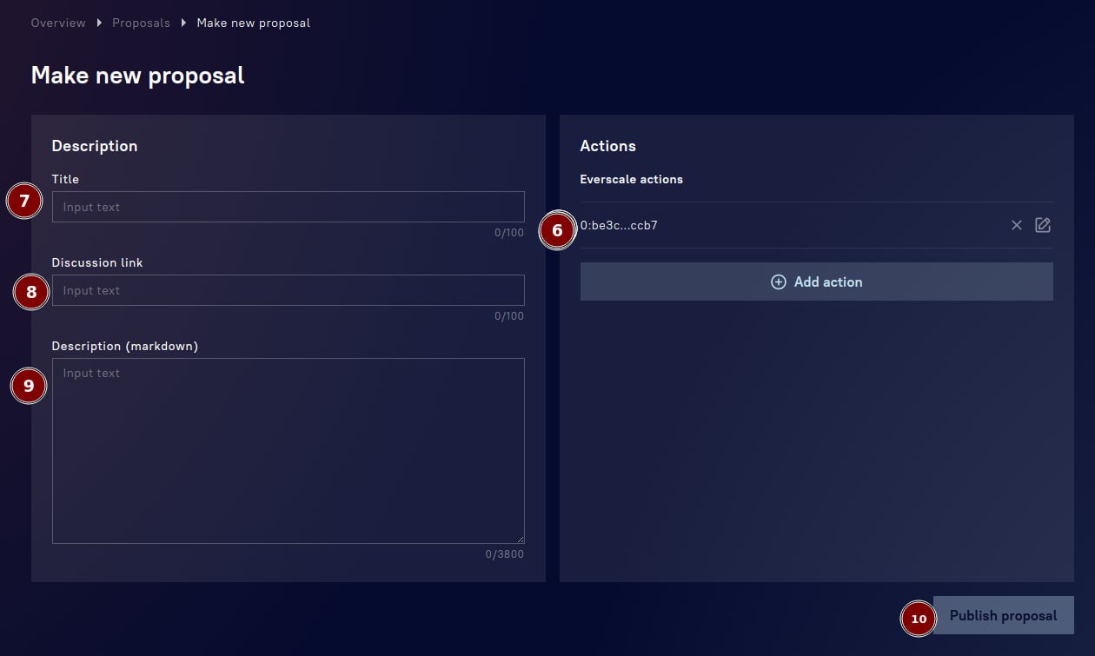Viewport: 1095px width, 656px height.
Task: Grab the description text area resize handle
Action: point(520,539)
